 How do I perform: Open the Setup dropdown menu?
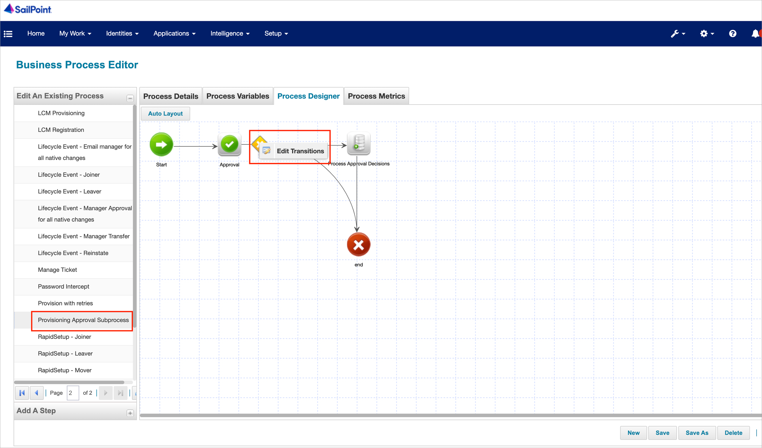(x=276, y=33)
